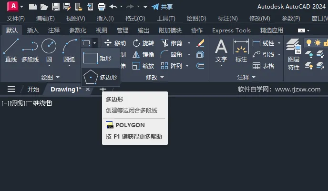The height and width of the screenshot is (191, 328).
Task: Expand the Draw (绘图) panel
Action: (x=50, y=77)
